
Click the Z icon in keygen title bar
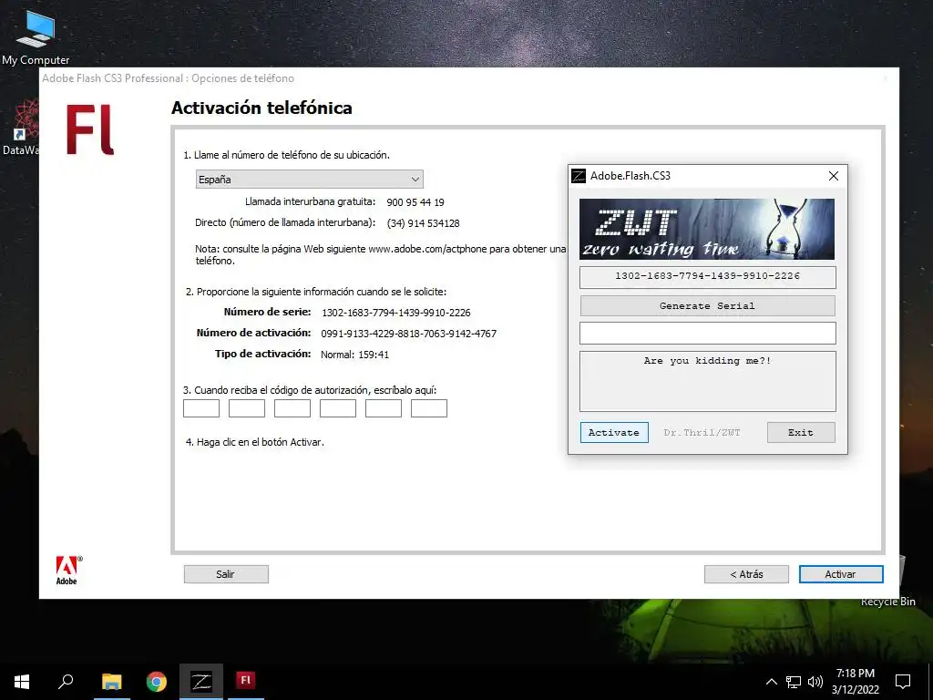point(579,176)
